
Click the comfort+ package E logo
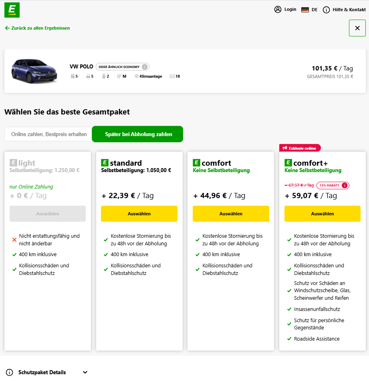pos(288,162)
